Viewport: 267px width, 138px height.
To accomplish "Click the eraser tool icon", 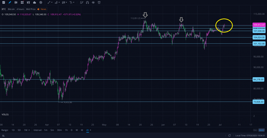I will coord(82,2).
